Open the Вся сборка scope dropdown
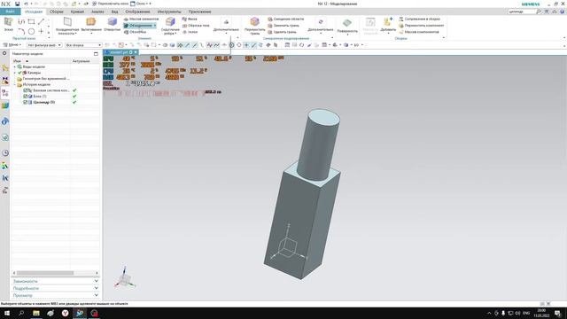This screenshot has height=319, width=567. [x=83, y=45]
